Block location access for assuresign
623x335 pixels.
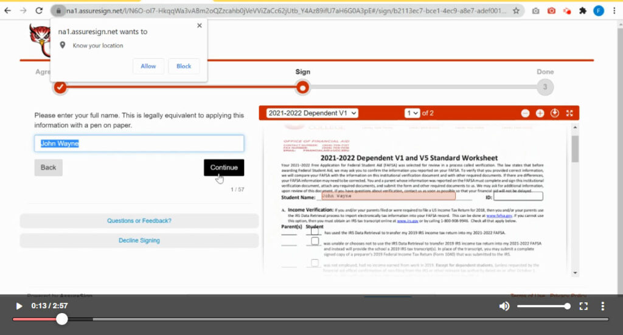184,66
